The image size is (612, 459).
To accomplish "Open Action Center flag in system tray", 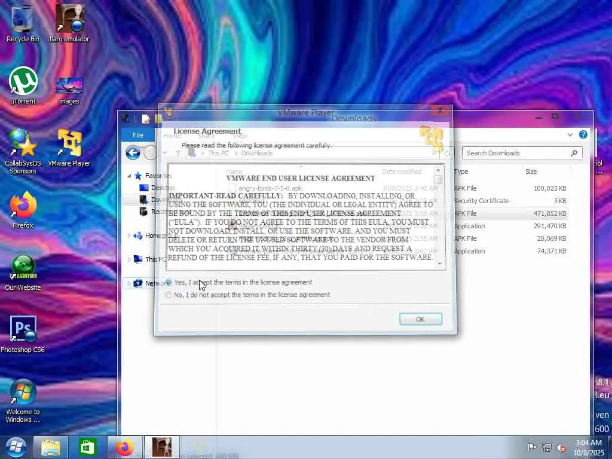I will [x=531, y=448].
